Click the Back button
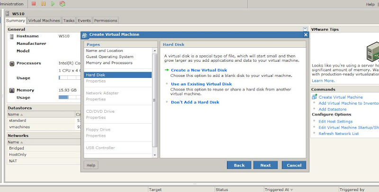 [239, 165]
